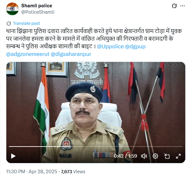
Task: Open picture-in-picture pop-out icon
Action: click(x=167, y=156)
